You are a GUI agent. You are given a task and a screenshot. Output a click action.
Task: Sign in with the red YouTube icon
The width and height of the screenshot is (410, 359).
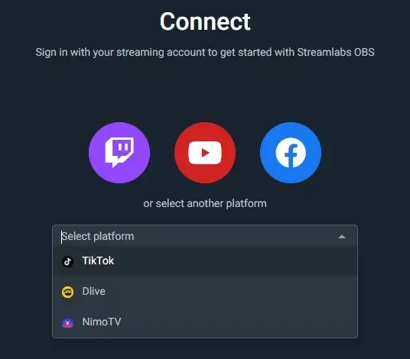pyautogui.click(x=205, y=153)
